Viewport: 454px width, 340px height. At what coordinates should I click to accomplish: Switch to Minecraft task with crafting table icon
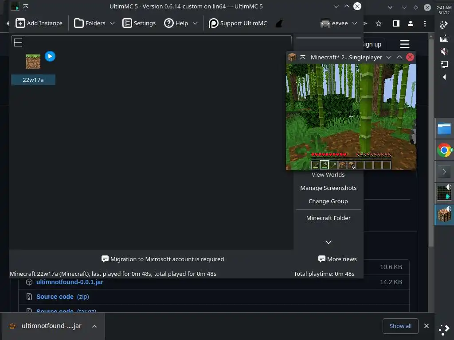tap(444, 215)
